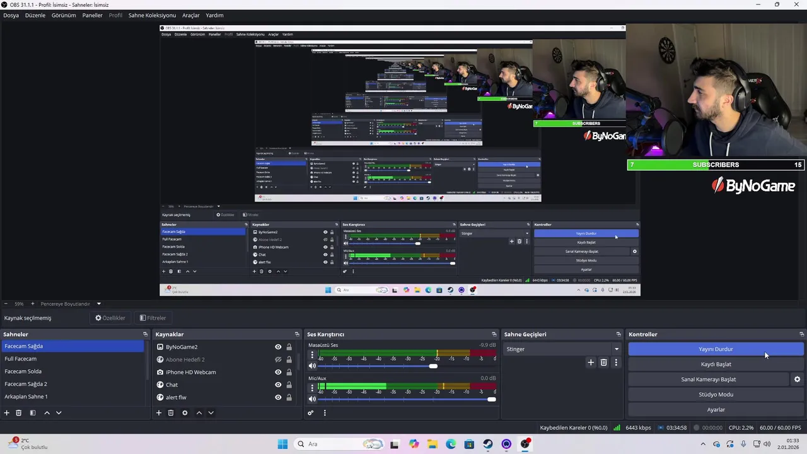Add a new scene with plus icon
This screenshot has width=807, height=454.
[x=6, y=413]
